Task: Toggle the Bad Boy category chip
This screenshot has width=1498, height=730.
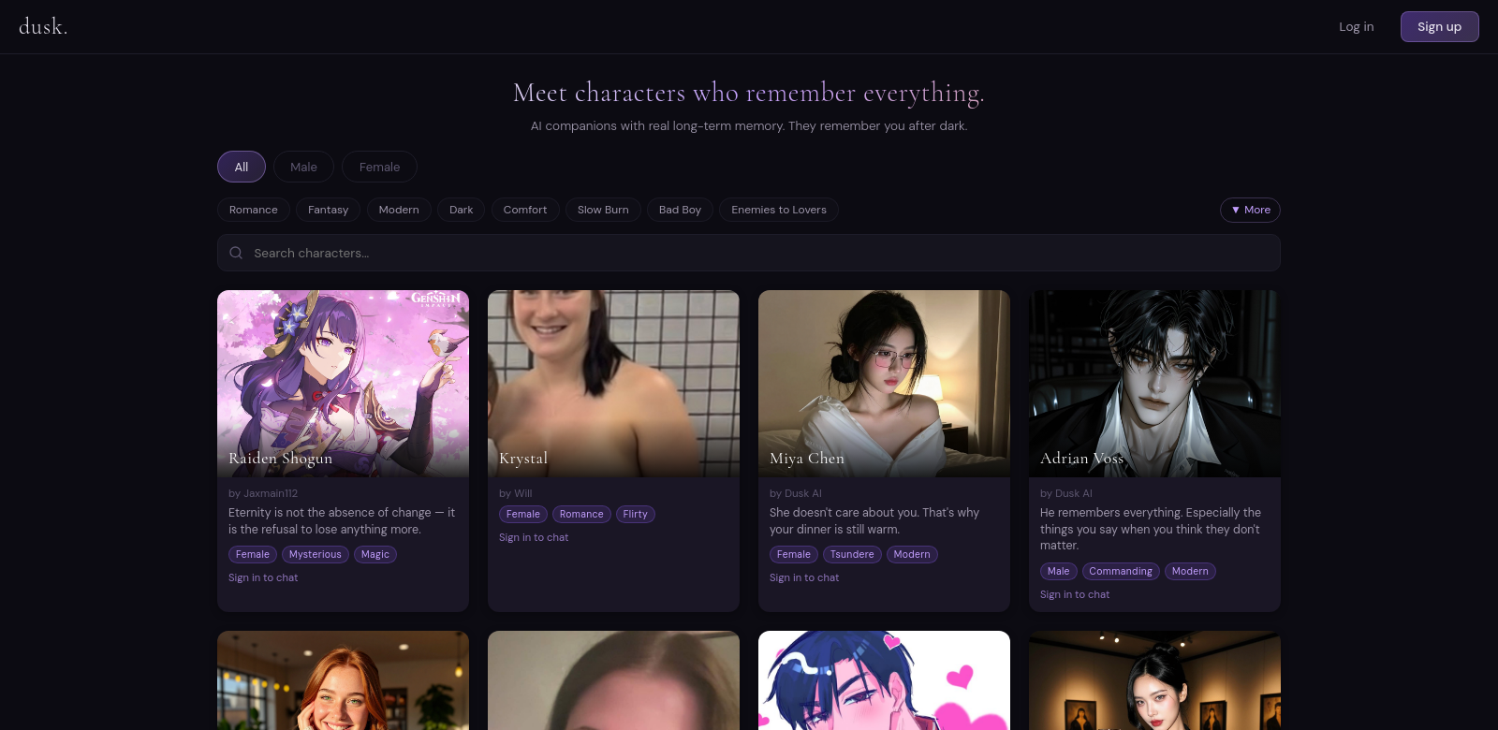Action: tap(680, 210)
